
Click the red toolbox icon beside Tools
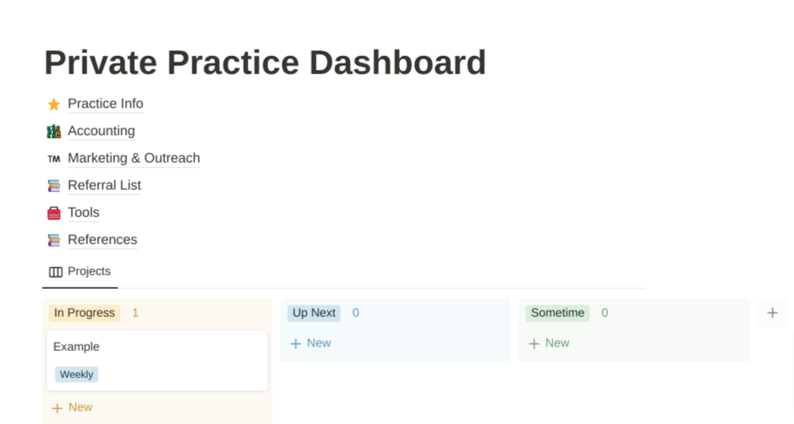[x=54, y=213]
